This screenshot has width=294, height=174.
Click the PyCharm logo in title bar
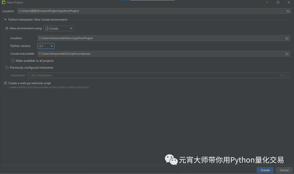[x=3, y=2]
